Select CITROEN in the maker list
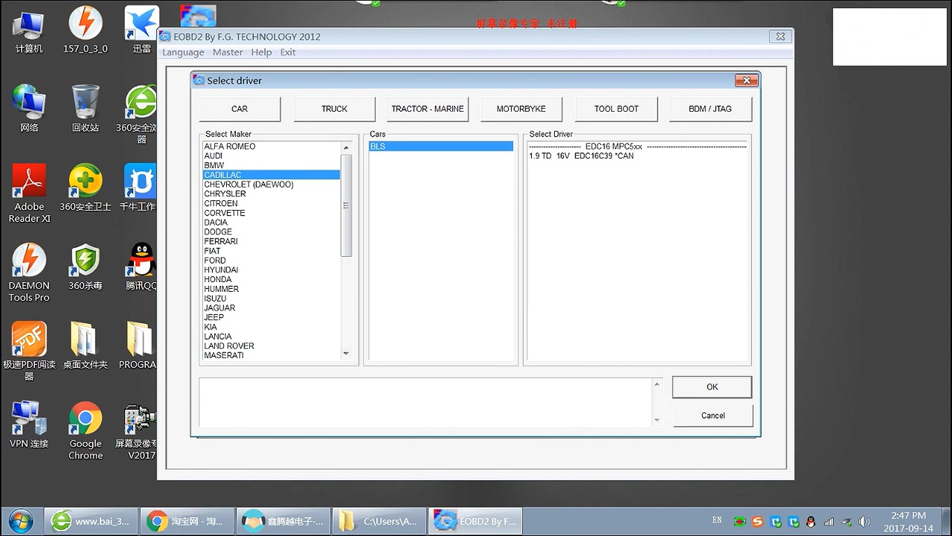This screenshot has width=952, height=536. tap(272, 204)
